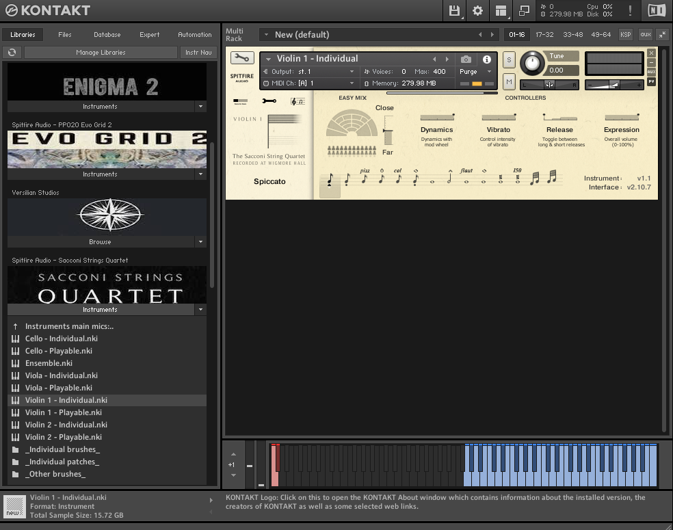This screenshot has width=673, height=530.
Task: Toggle instrument AUX sends button
Action: (x=651, y=72)
